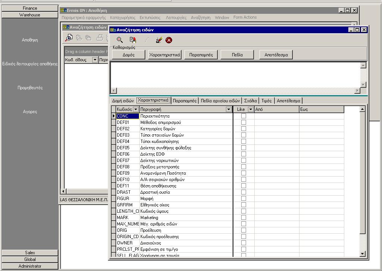Select the DEF05 code cell
The image size is (382, 271).
[x=128, y=148]
